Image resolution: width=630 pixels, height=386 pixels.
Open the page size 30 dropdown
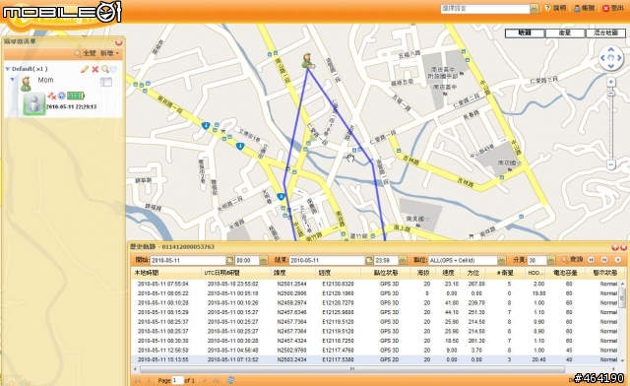[551, 261]
